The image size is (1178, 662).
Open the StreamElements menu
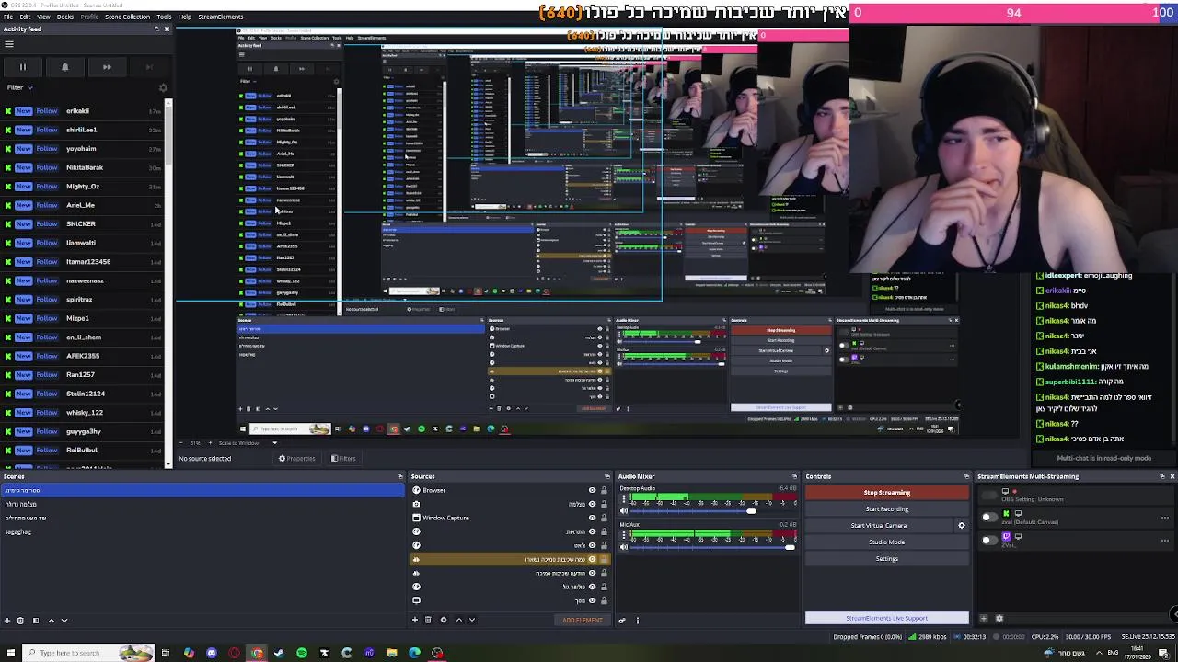tap(221, 17)
